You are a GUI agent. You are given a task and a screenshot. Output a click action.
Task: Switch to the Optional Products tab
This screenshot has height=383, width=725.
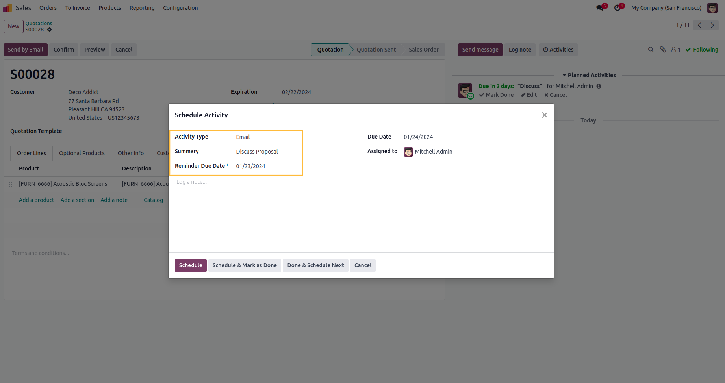pos(82,153)
